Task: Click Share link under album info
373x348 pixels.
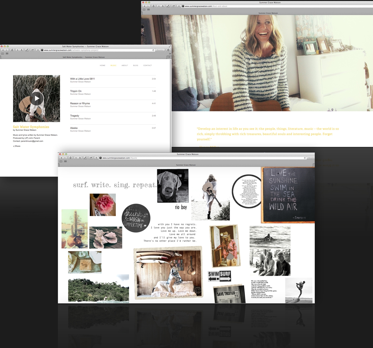Action: point(17,146)
